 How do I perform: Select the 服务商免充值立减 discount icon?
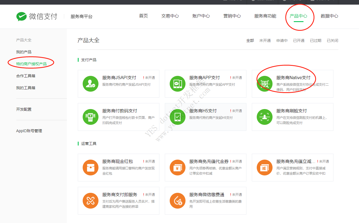click(265, 168)
